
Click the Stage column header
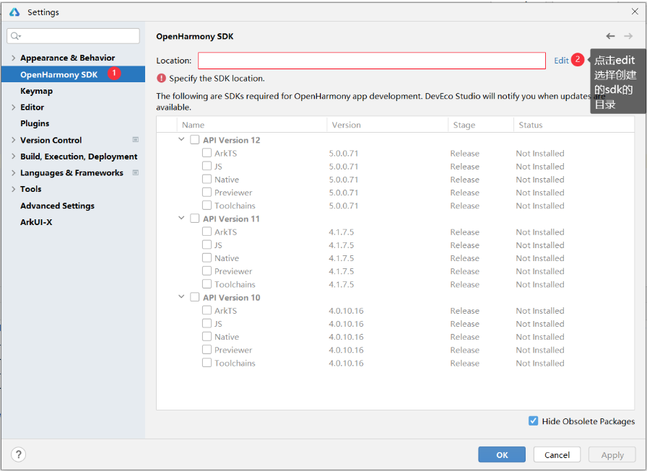click(x=481, y=125)
